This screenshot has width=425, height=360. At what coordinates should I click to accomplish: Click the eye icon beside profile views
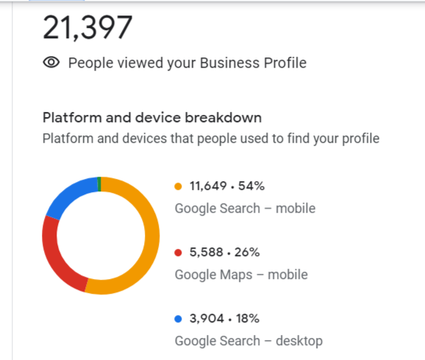point(51,63)
